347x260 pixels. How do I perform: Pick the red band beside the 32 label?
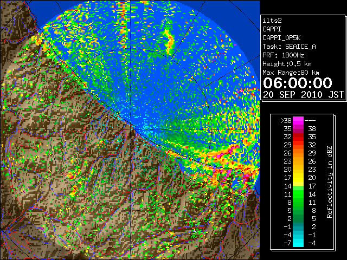click(298, 137)
